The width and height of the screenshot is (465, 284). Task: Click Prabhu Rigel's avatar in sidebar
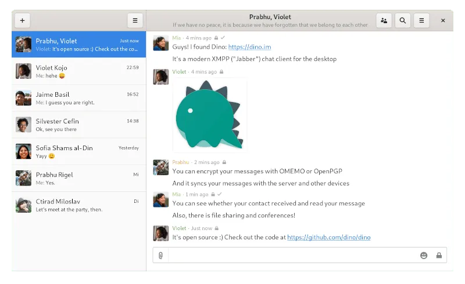pyautogui.click(x=23, y=178)
